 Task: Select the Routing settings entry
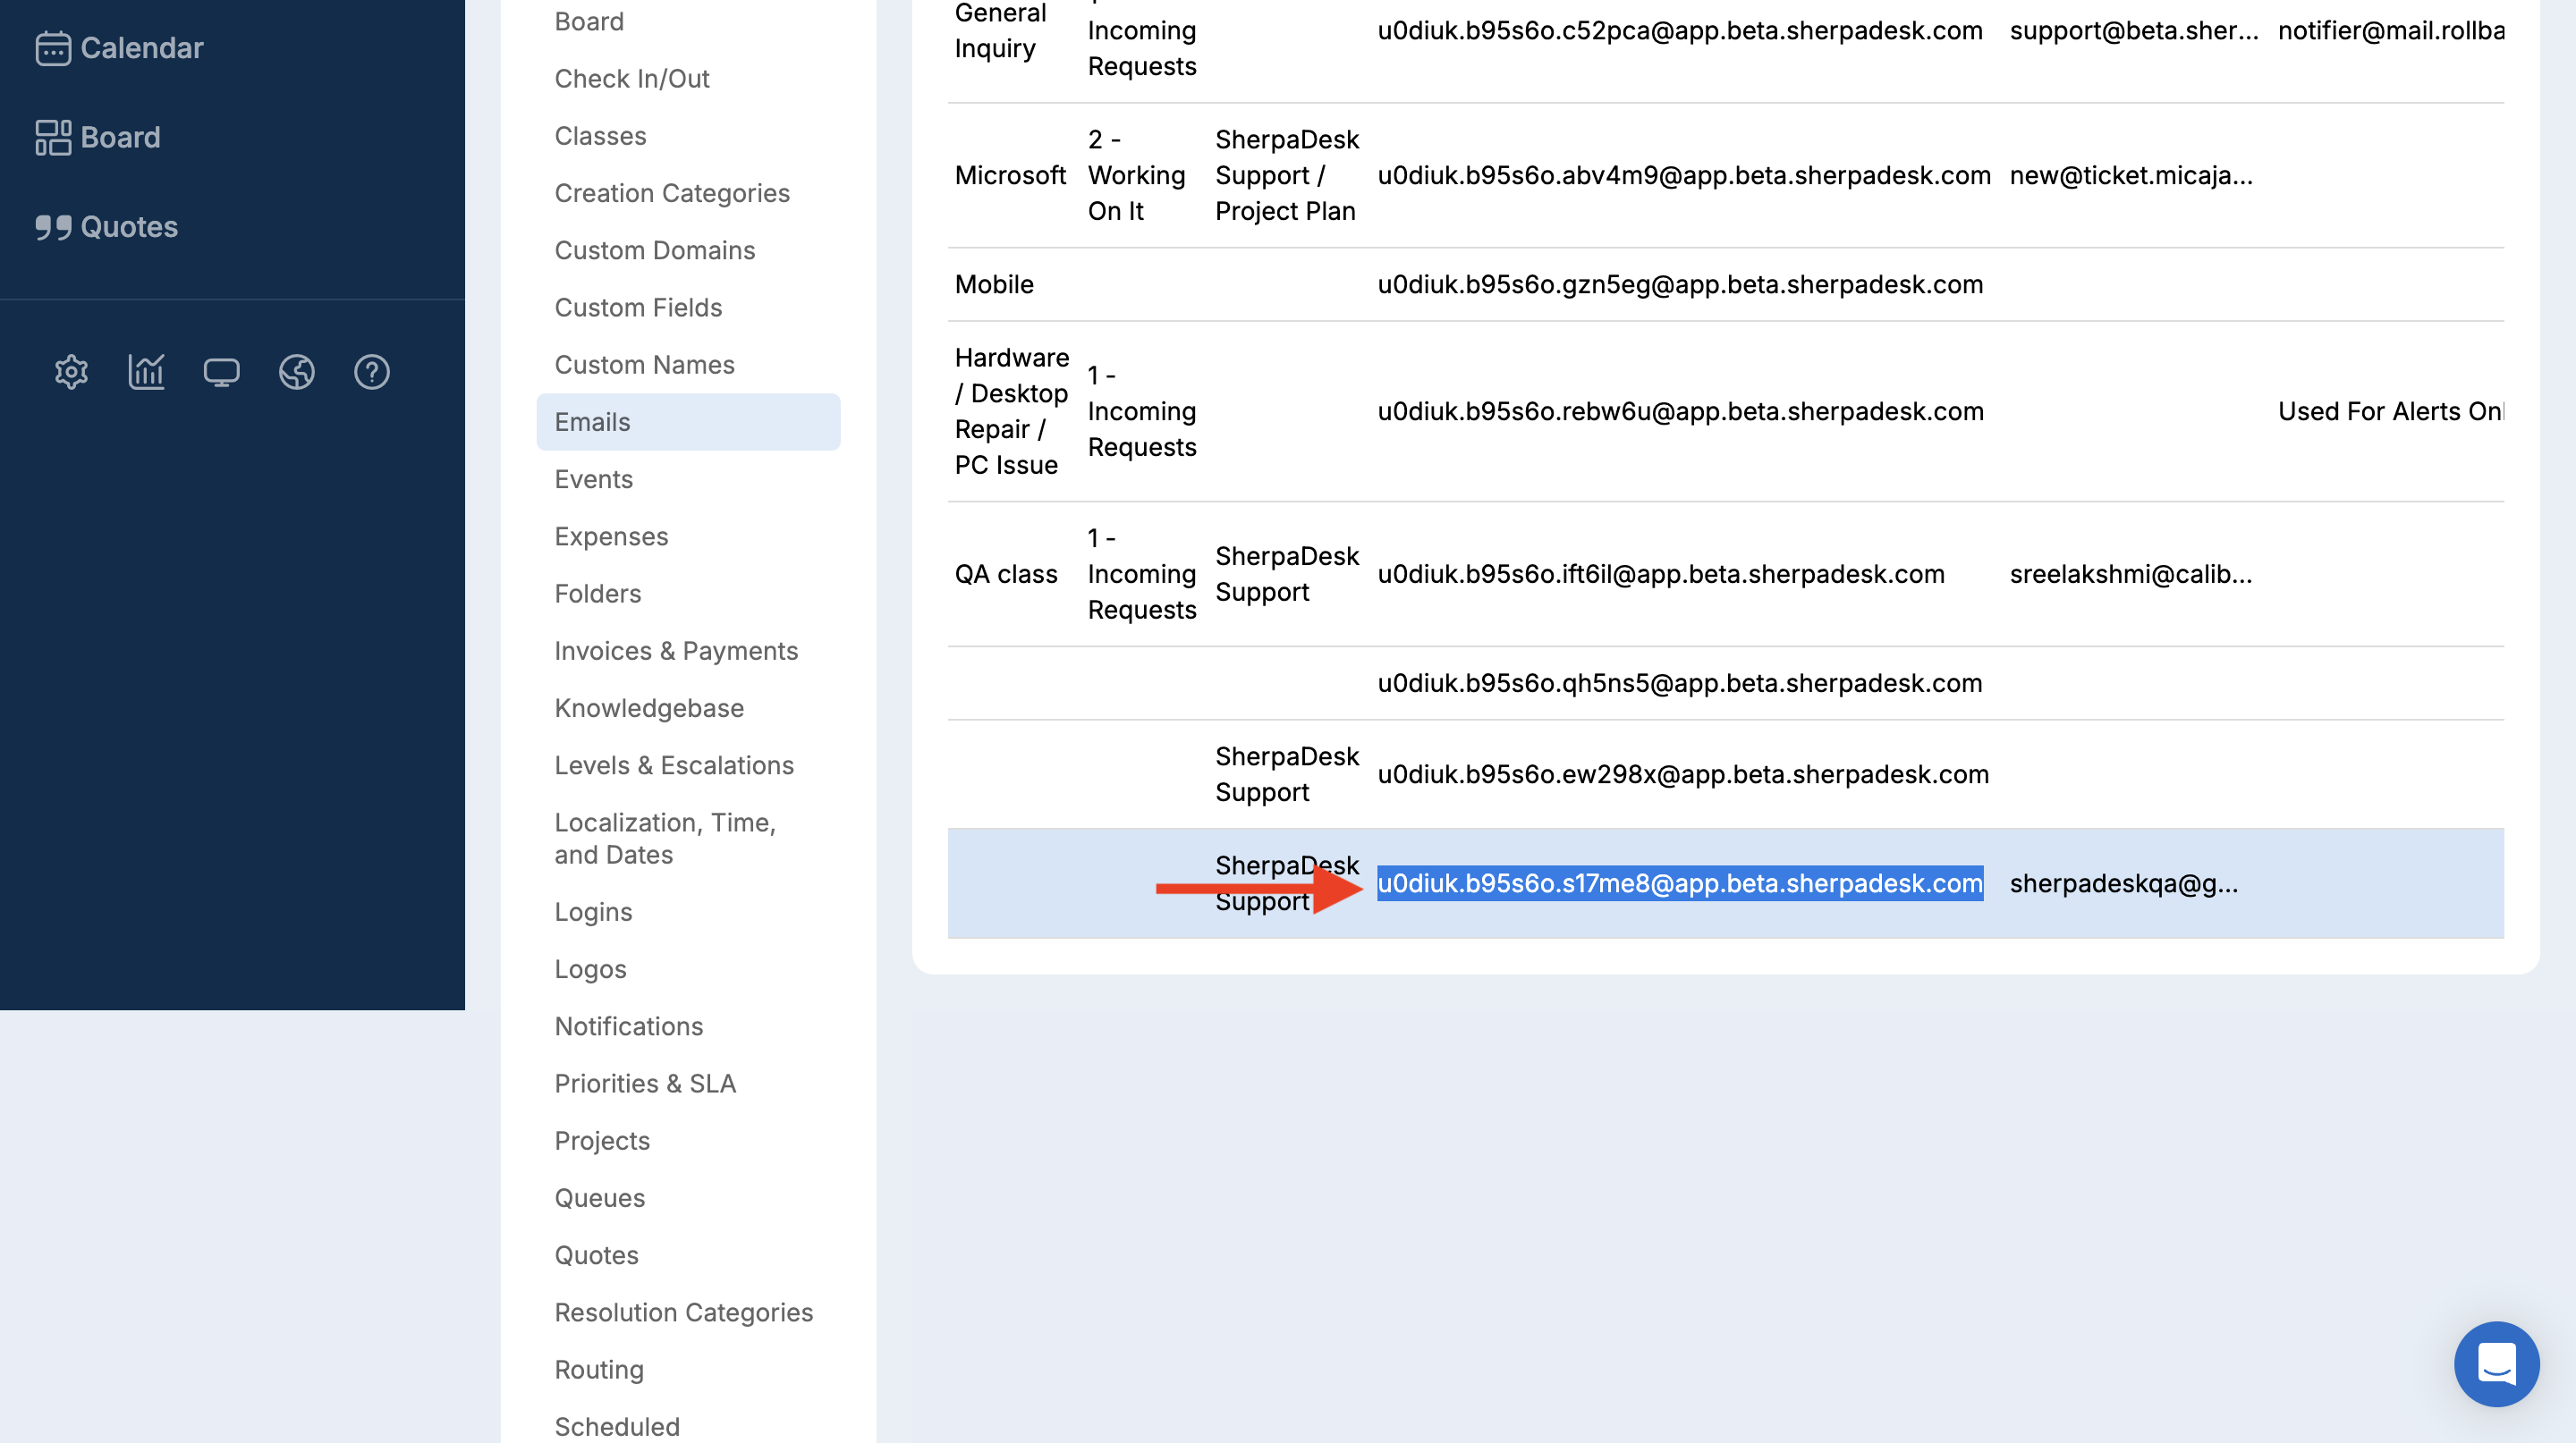[598, 1369]
